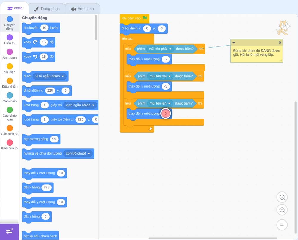Click the highlighted 5 value in thay đổi y

point(165,113)
